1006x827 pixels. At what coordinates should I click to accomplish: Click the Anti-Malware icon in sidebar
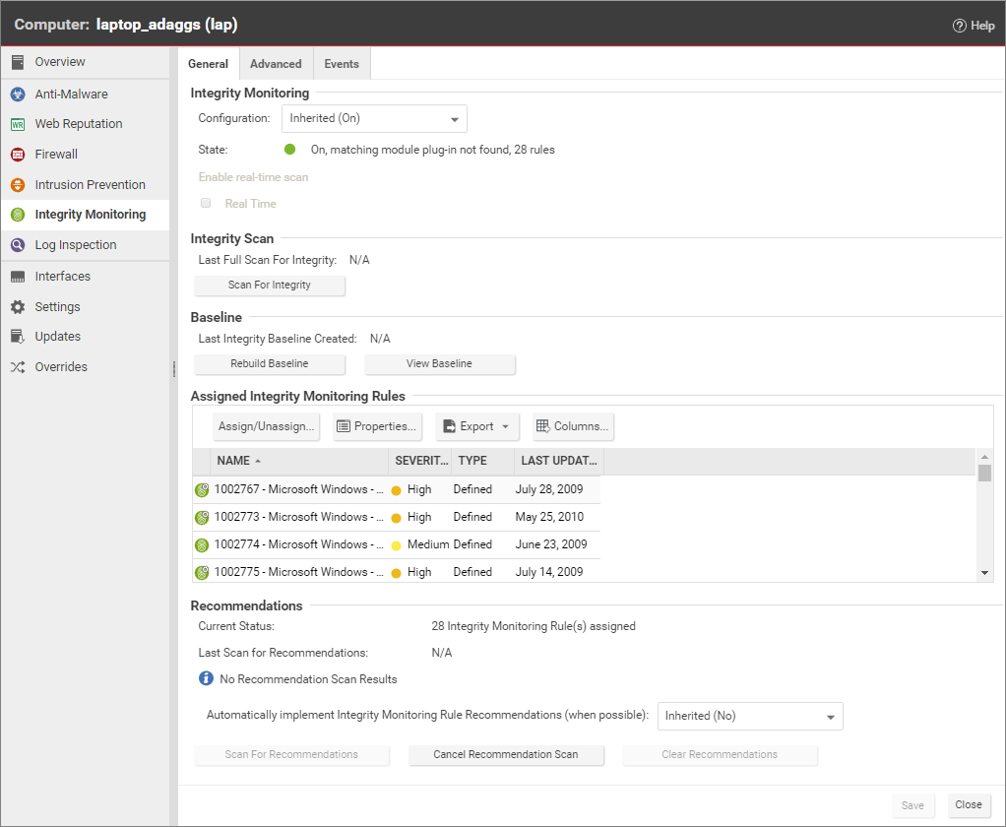[18, 95]
